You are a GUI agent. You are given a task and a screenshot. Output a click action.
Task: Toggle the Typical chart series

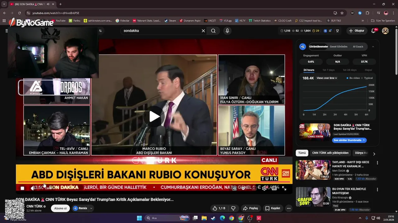[x=367, y=78]
